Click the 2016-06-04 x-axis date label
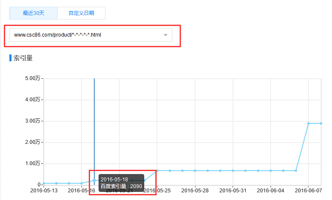The width and height of the screenshot is (332, 200). point(271,191)
